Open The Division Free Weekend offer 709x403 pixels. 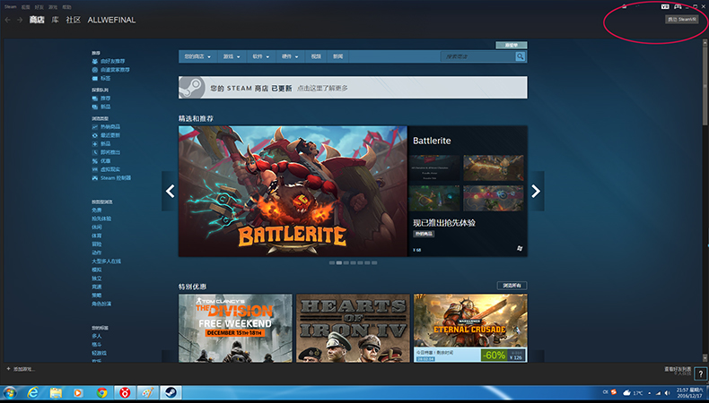235,328
